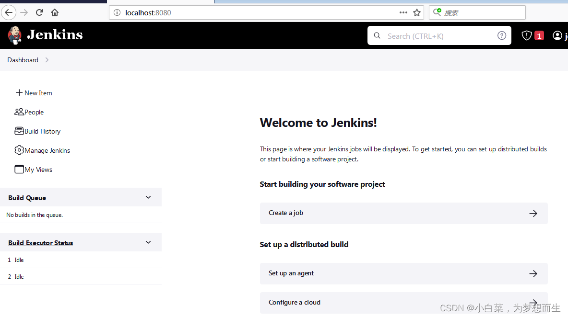The width and height of the screenshot is (568, 317).
Task: Click the plus icon beside New Item
Action: click(x=19, y=92)
